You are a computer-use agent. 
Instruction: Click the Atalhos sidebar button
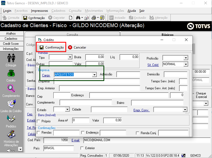(x=12, y=34)
